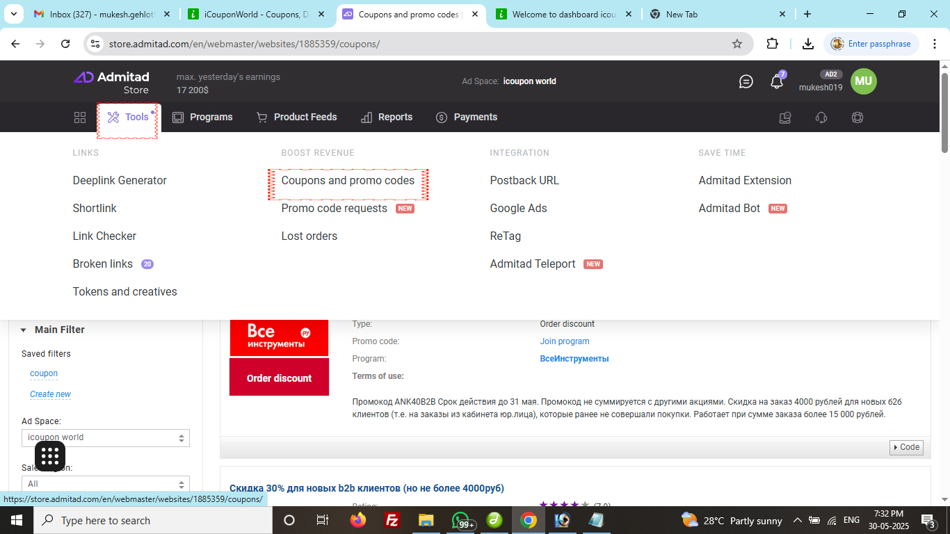Click the lifebuoy help icon
The width and height of the screenshot is (950, 534).
pyautogui.click(x=857, y=118)
